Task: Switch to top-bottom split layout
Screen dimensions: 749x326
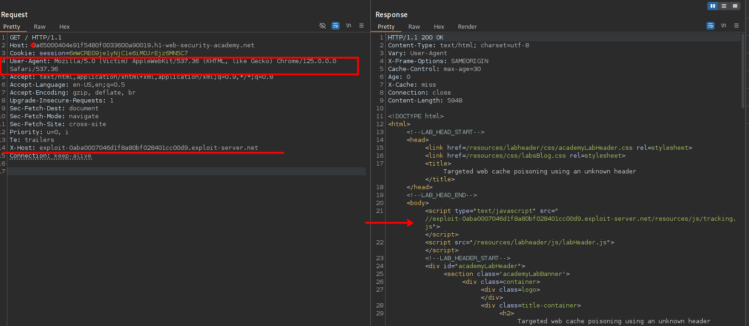Action: [724, 6]
